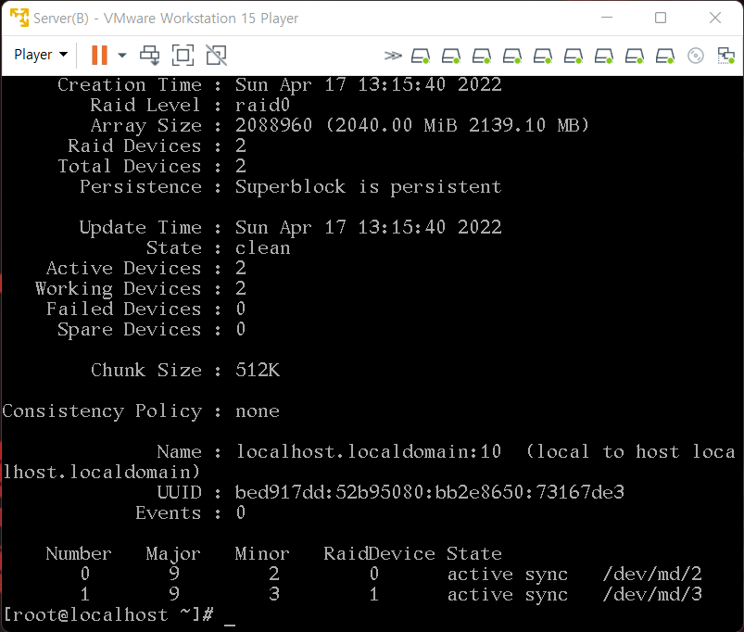Close the Server(B) VMware window
Image resolution: width=744 pixels, height=632 pixels.
(x=715, y=18)
